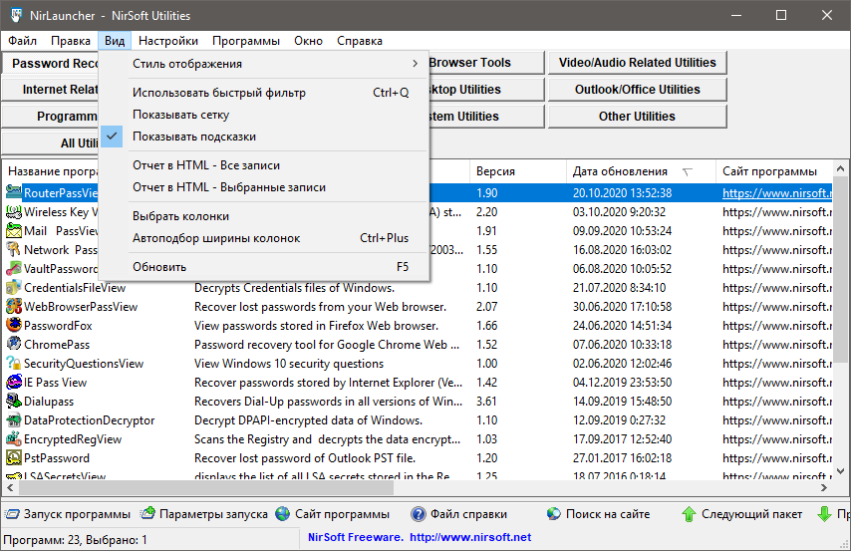Click the Запуск программы toolbar icon
Image resolution: width=851 pixels, height=551 pixels.
click(x=12, y=514)
